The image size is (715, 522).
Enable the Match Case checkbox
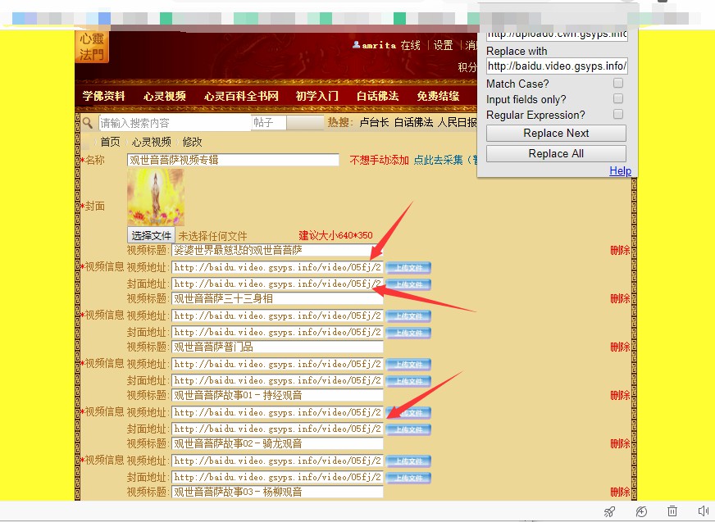pos(618,83)
